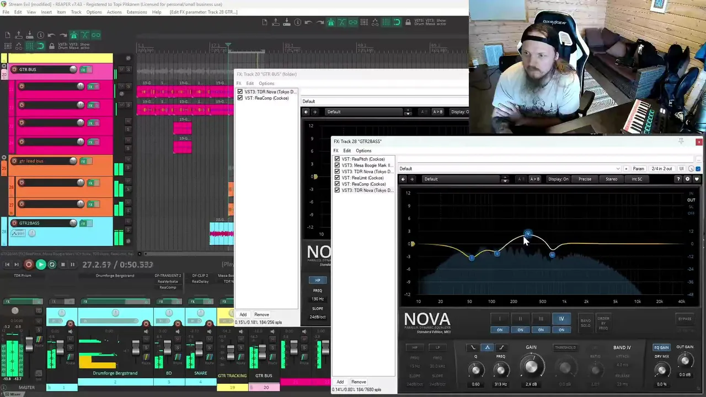The image size is (706, 397).
Task: Open the Edit menu in the GTR BUS FX window
Action: pos(250,83)
